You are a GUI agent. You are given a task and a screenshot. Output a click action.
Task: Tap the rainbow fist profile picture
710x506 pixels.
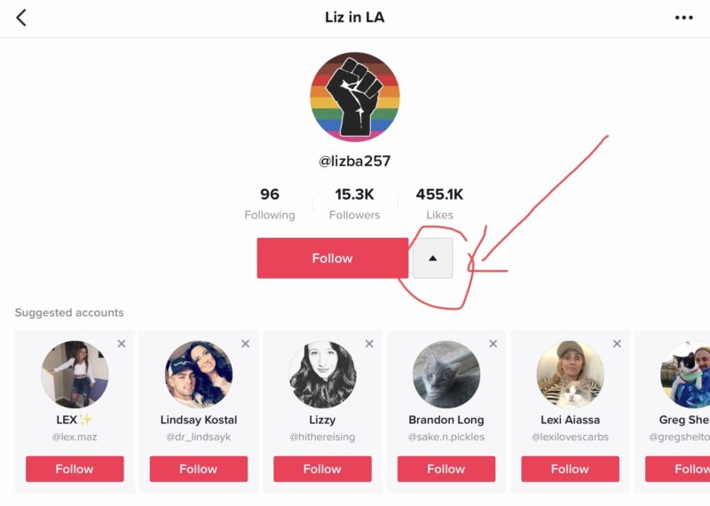[355, 97]
